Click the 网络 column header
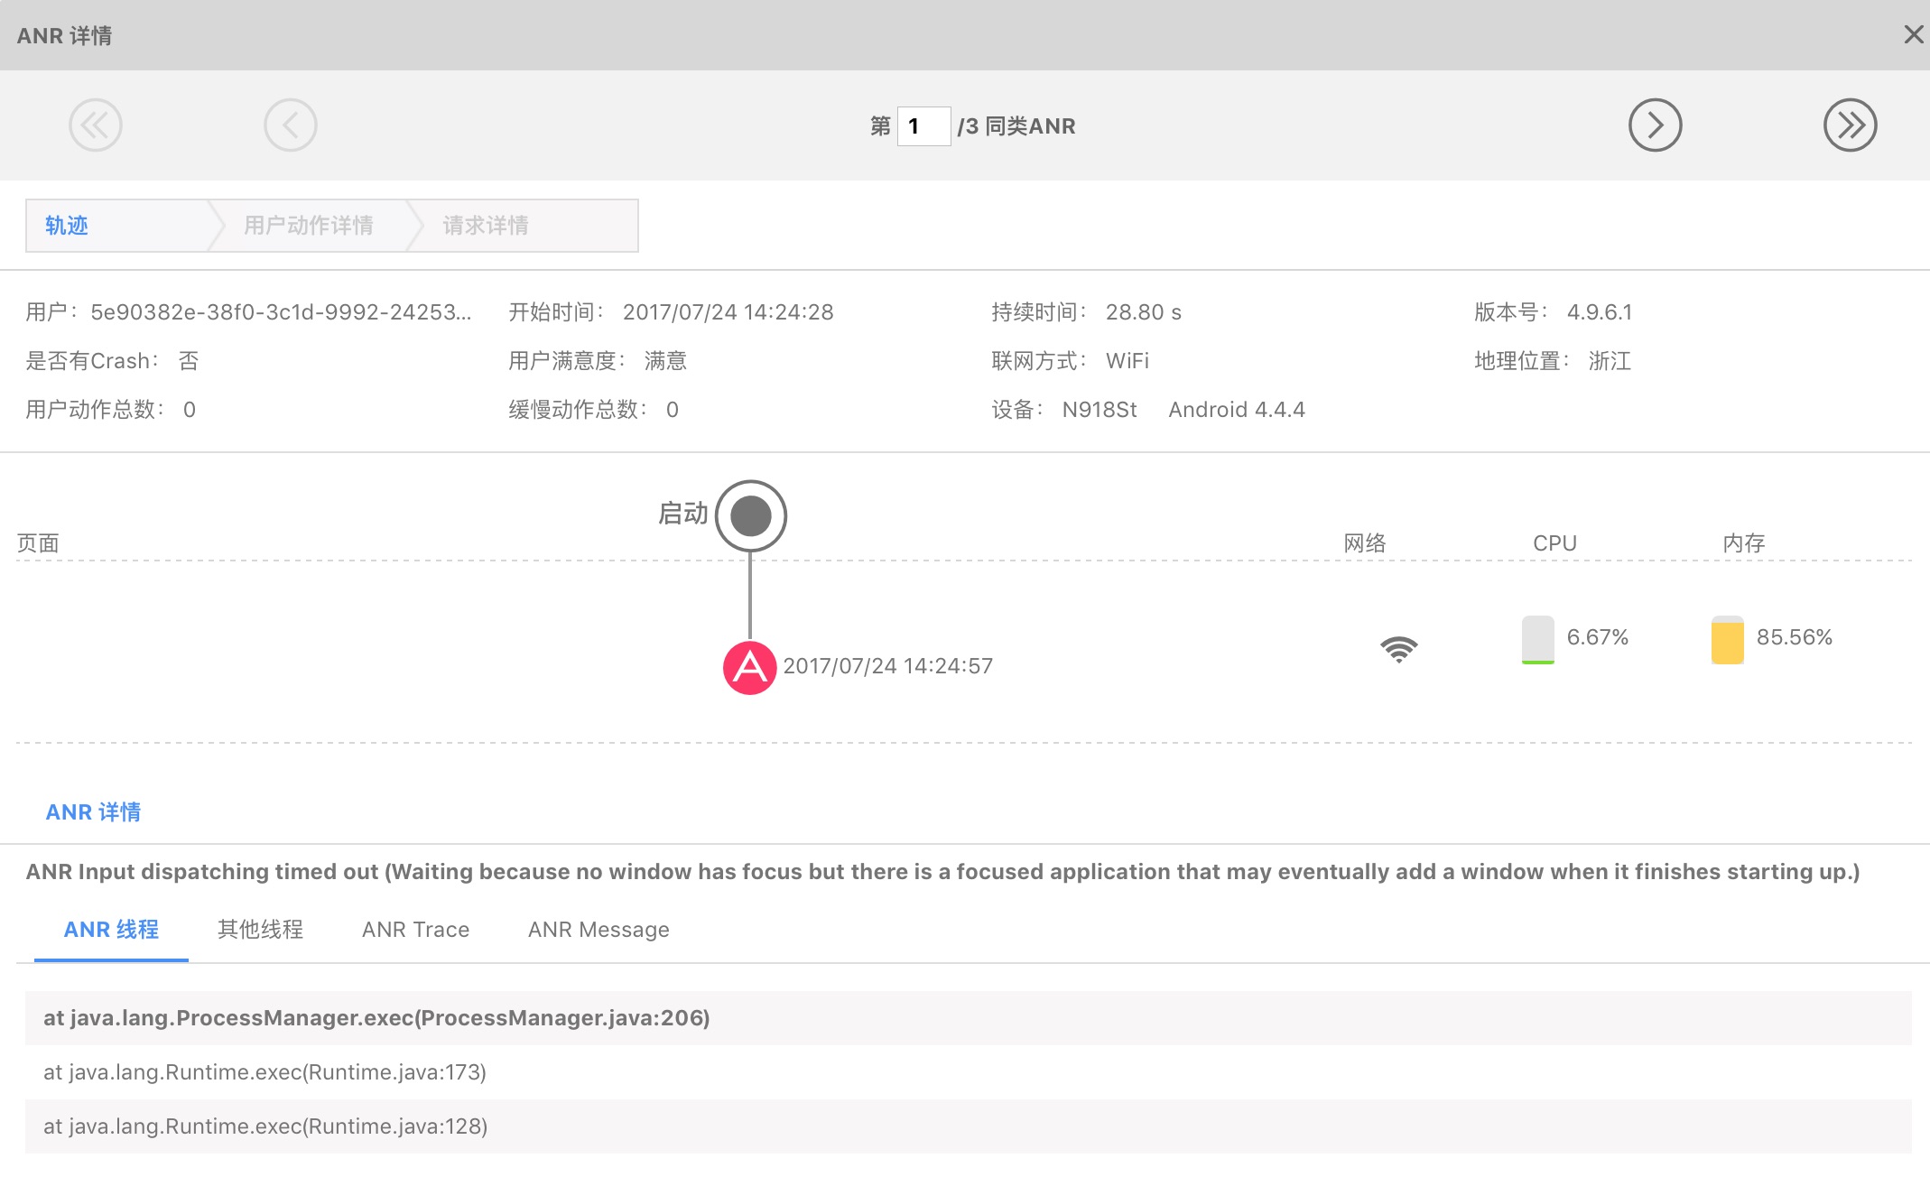1930x1177 pixels. [1365, 543]
